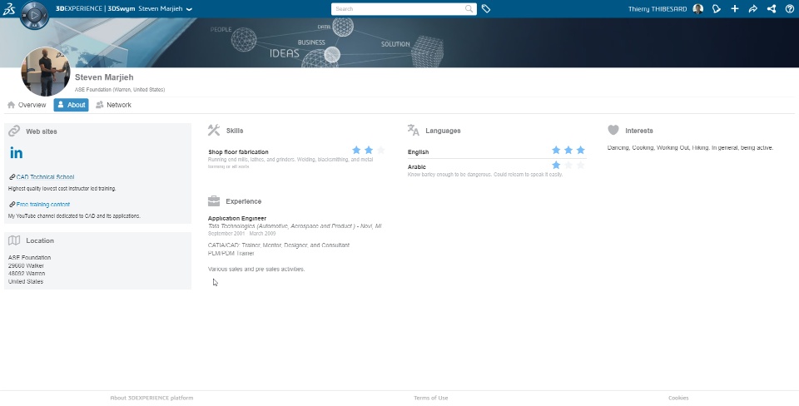The width and height of the screenshot is (799, 406).
Task: Open the network share icon in top bar
Action: (x=772, y=8)
